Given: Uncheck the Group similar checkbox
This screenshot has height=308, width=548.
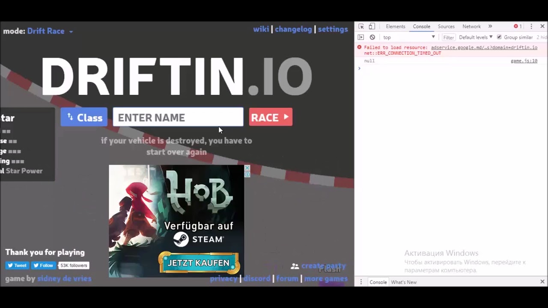Looking at the screenshot, I should coord(499,37).
